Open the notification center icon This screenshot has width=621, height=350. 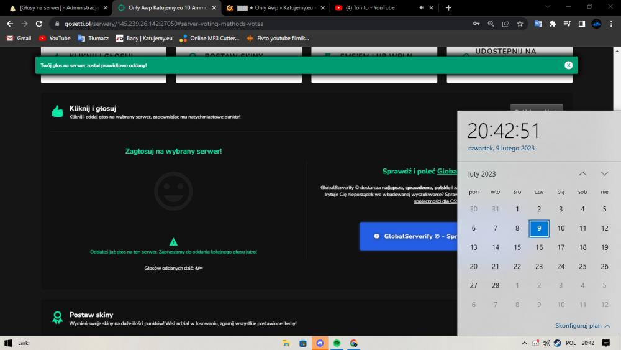605,343
